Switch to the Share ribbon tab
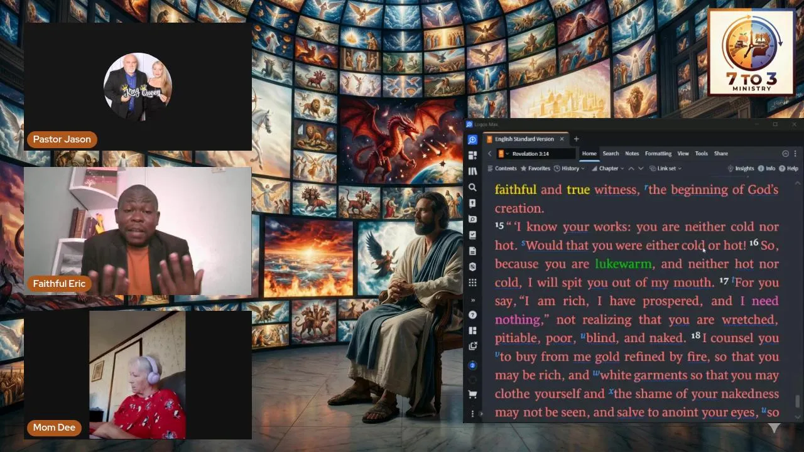804x452 pixels. [x=721, y=153]
